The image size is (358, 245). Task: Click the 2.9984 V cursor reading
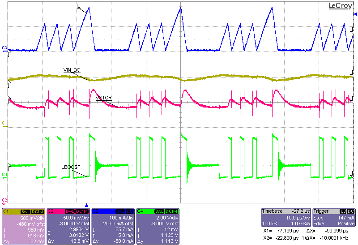tap(79, 230)
